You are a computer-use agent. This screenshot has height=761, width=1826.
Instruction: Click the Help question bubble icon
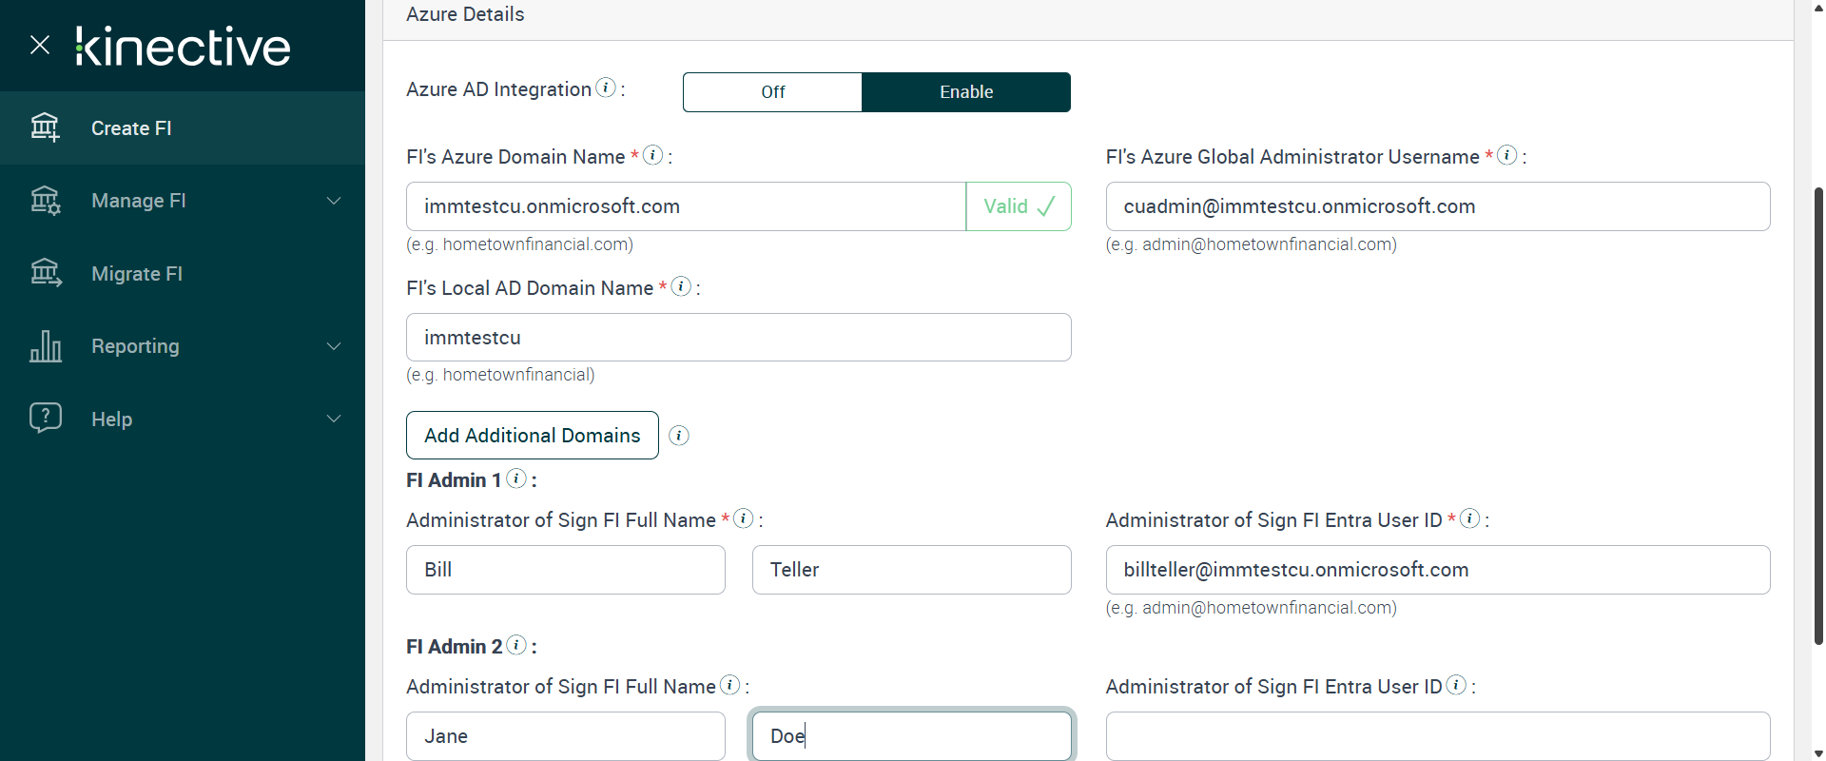click(45, 418)
